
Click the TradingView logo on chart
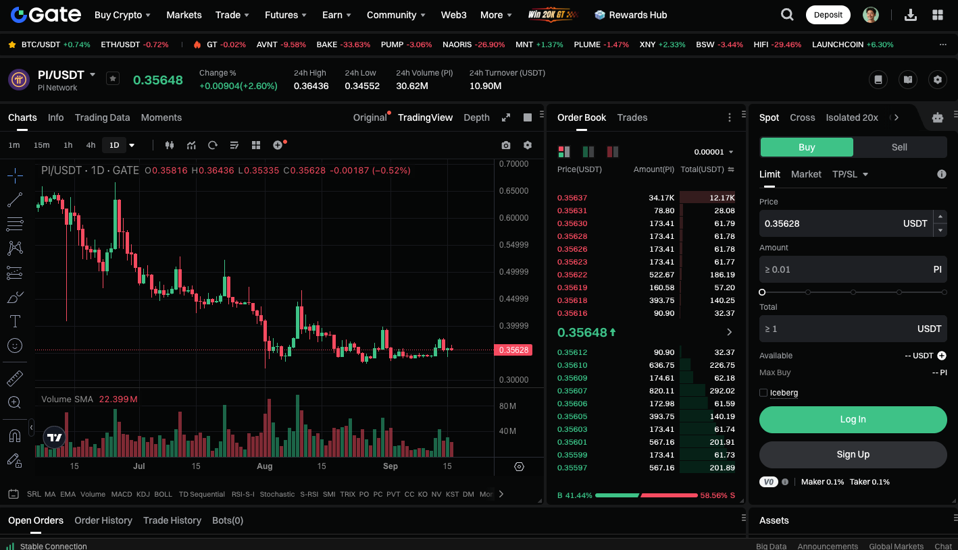(x=55, y=437)
